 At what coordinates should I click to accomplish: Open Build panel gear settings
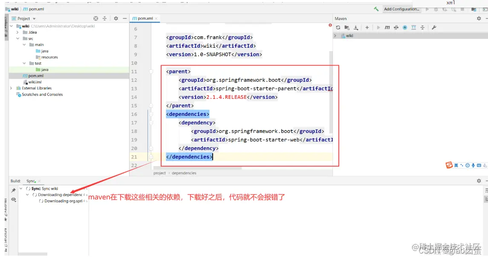click(x=479, y=181)
